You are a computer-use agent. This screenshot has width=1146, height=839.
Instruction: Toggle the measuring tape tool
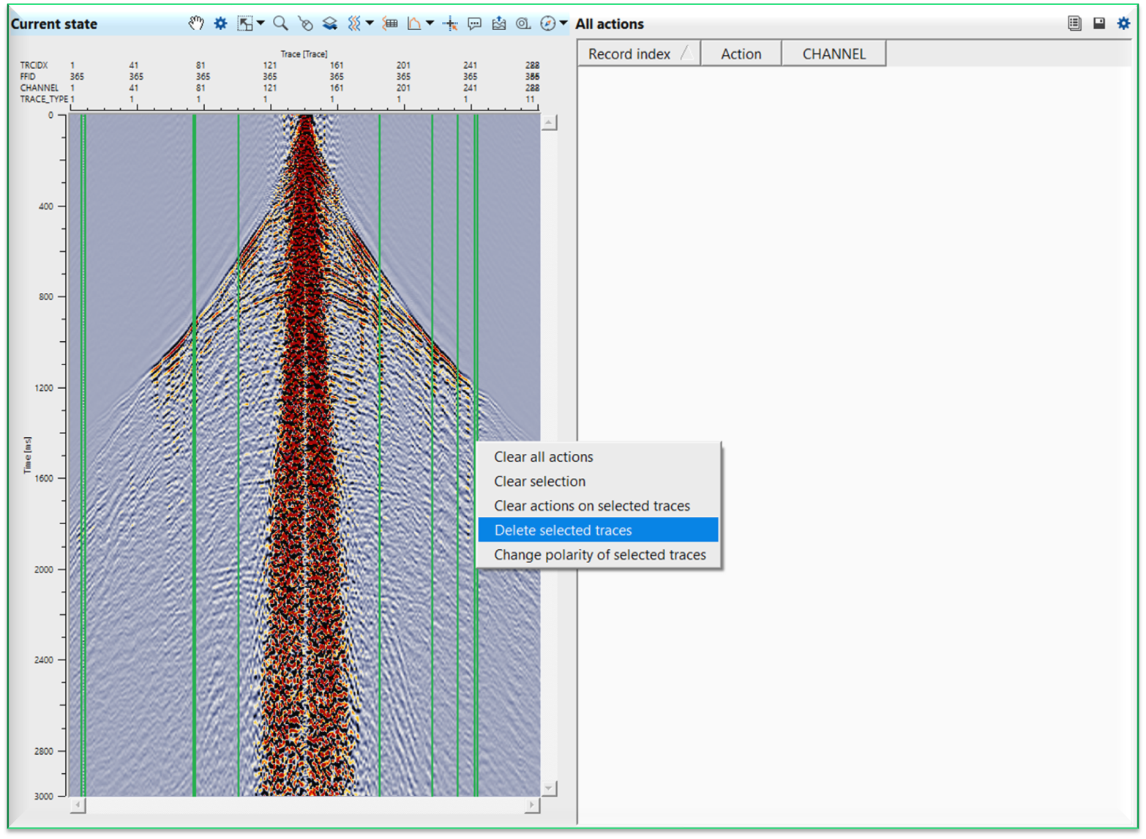point(523,23)
